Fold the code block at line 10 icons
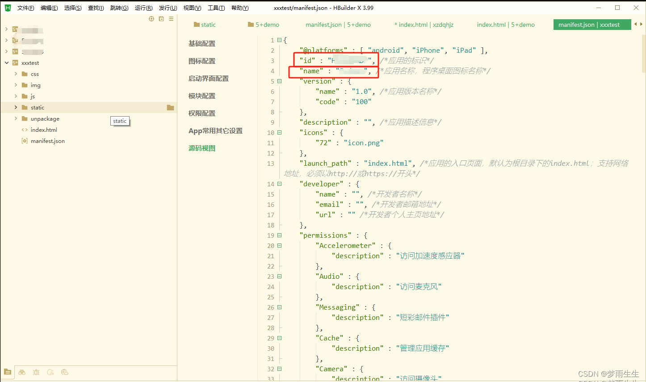Image resolution: width=646 pixels, height=382 pixels. click(x=279, y=133)
